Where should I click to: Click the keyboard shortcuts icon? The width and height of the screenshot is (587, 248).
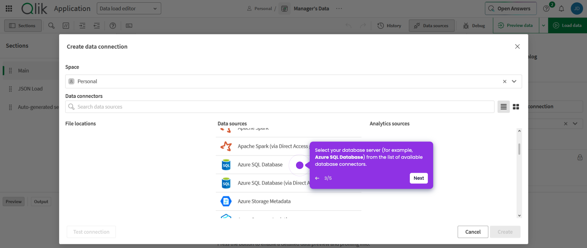129,26
